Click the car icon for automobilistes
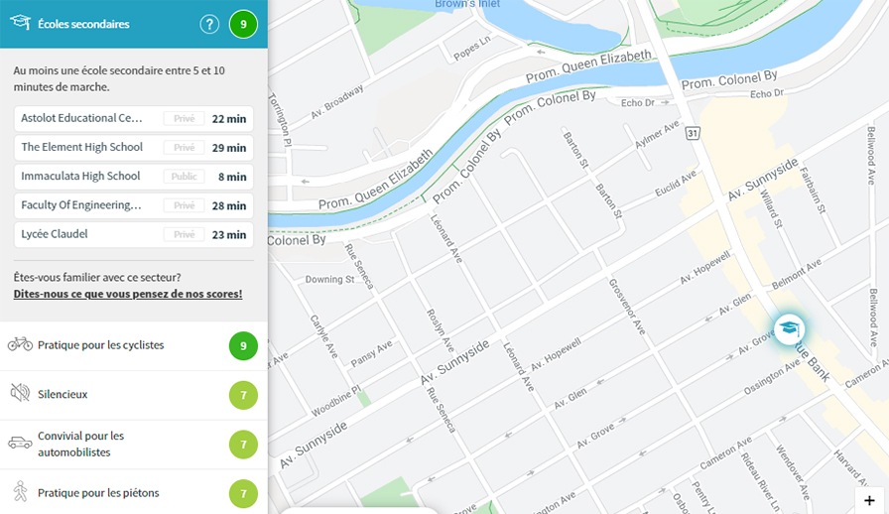Viewport: 889px width, 514px height. pyautogui.click(x=20, y=444)
